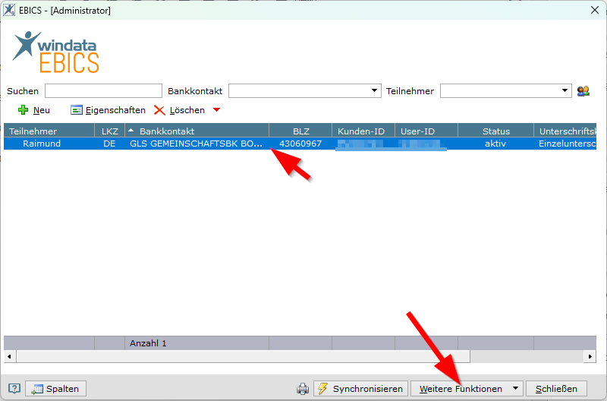
Task: Open the Spalten column chooser
Action: click(x=55, y=389)
